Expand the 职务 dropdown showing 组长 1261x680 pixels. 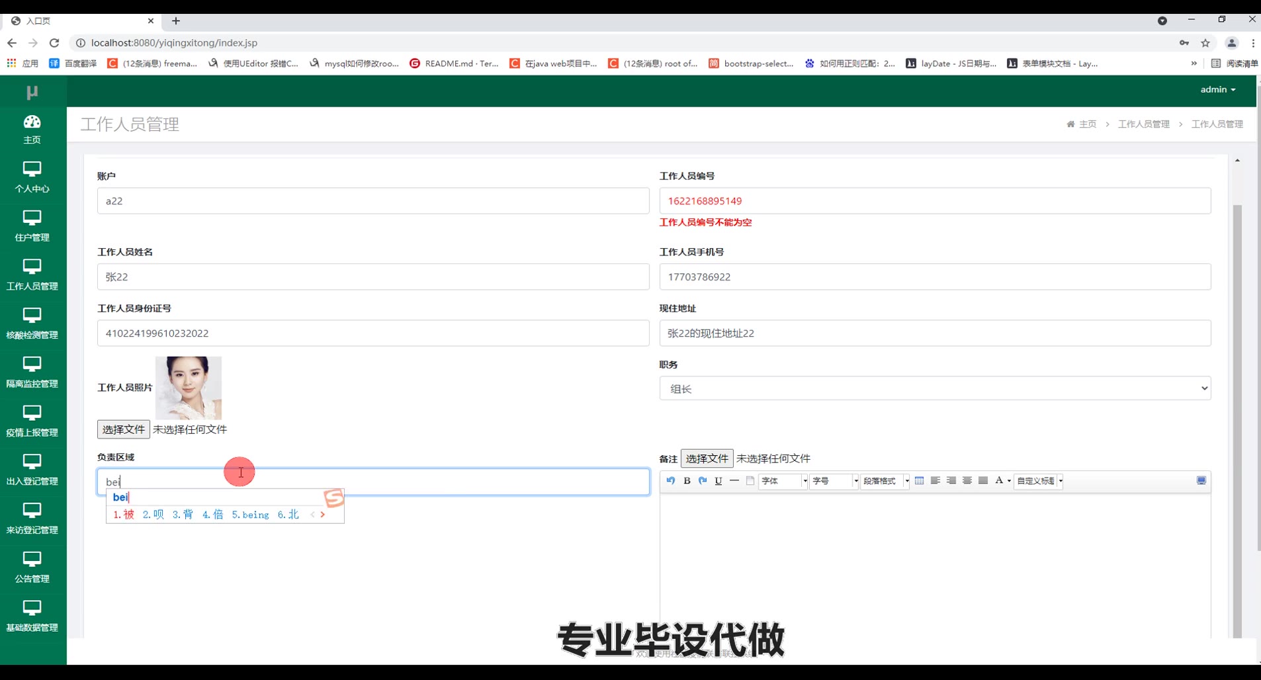pyautogui.click(x=935, y=388)
